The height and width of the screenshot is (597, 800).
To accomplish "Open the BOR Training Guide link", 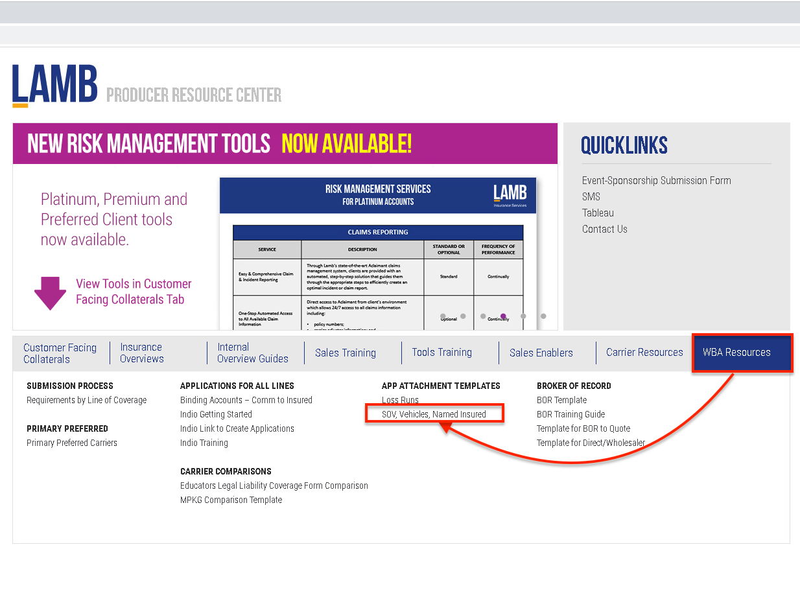I will click(571, 414).
